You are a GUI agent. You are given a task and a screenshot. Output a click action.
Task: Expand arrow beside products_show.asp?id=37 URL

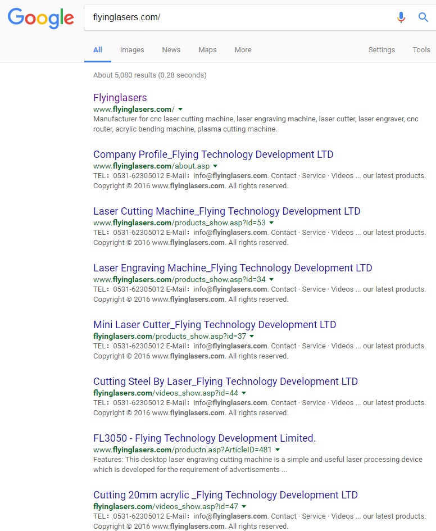click(252, 336)
